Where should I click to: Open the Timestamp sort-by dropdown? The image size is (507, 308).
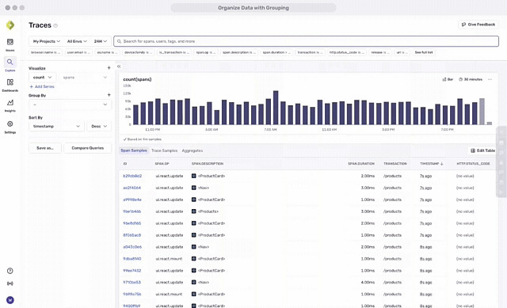(56, 127)
